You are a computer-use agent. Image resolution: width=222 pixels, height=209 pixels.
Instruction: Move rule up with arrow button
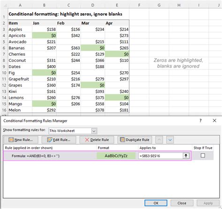tap(159, 140)
